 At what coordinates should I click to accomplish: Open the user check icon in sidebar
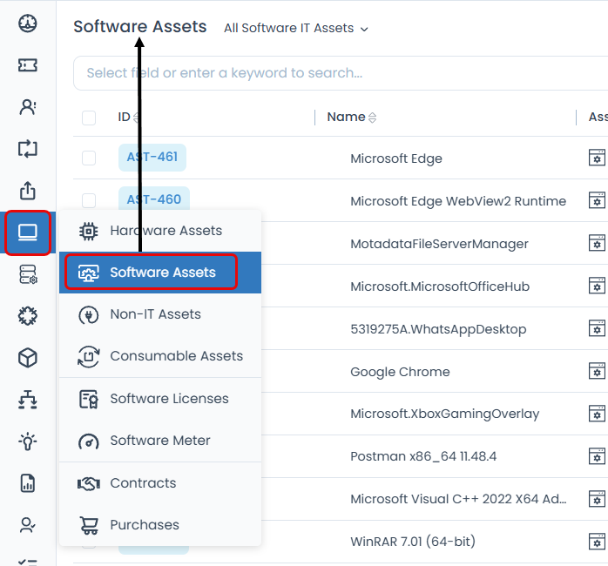tap(28, 525)
